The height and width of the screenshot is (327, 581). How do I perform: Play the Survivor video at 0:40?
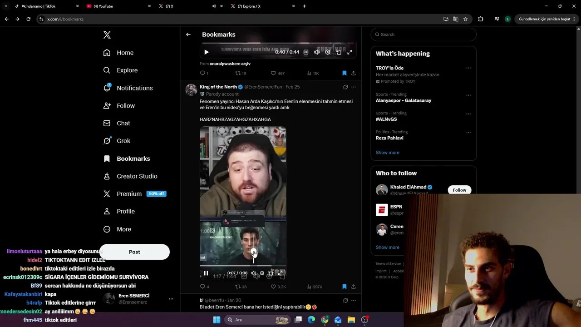pyautogui.click(x=206, y=52)
